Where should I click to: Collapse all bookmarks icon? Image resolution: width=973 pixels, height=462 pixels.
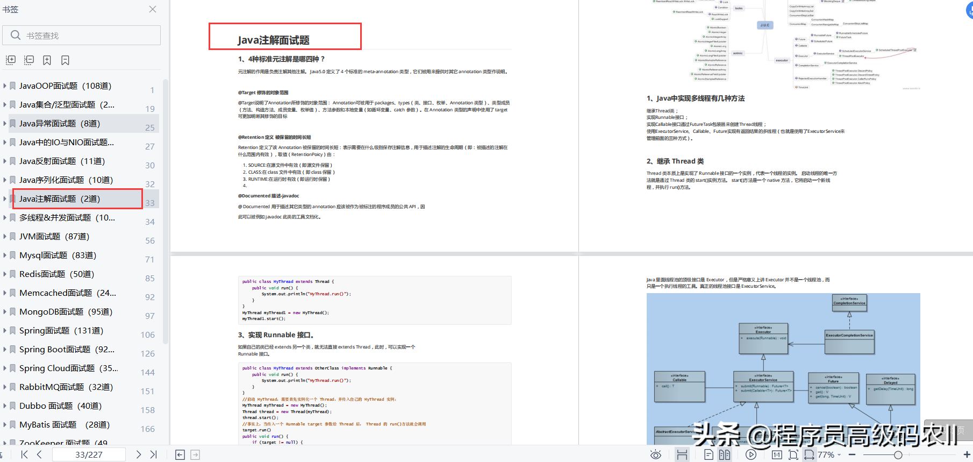(x=29, y=60)
